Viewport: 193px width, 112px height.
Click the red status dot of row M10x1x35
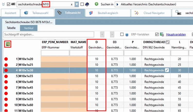click(6, 76)
